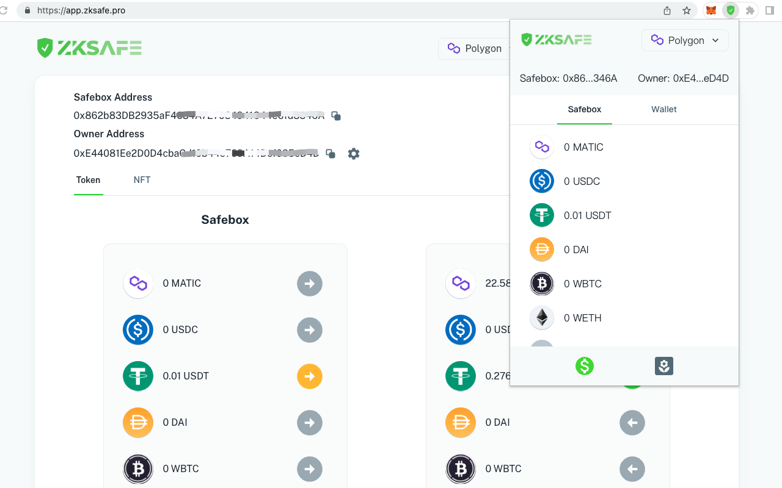Switch to the NFT tab
The image size is (782, 488).
(142, 180)
